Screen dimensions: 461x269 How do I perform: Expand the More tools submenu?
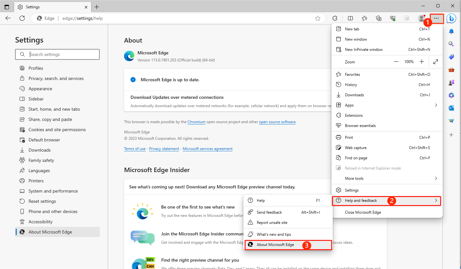click(x=386, y=178)
